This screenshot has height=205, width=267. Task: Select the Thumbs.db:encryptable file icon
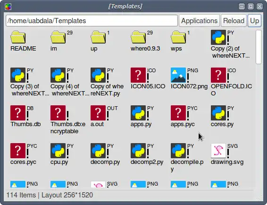(58, 113)
